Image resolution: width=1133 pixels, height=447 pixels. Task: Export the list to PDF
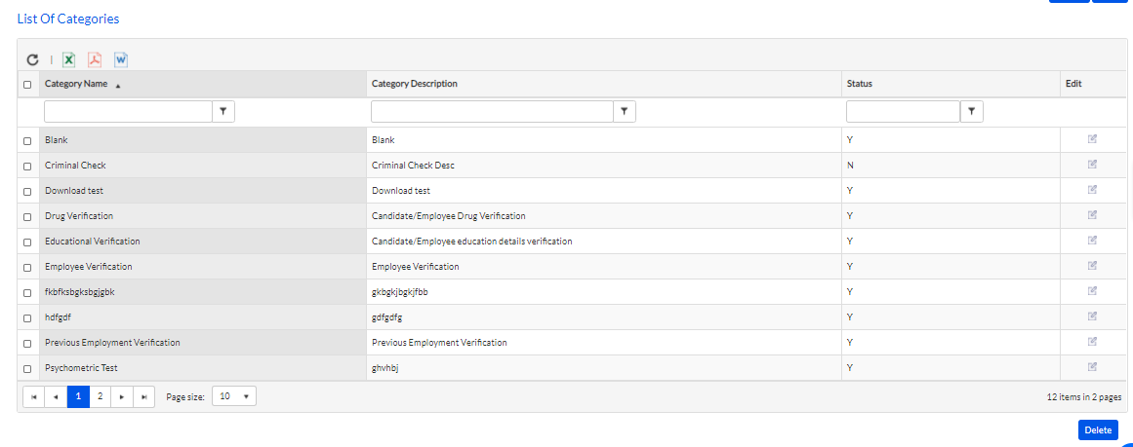pyautogui.click(x=95, y=59)
